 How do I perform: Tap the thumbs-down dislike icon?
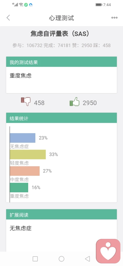coord(26,102)
